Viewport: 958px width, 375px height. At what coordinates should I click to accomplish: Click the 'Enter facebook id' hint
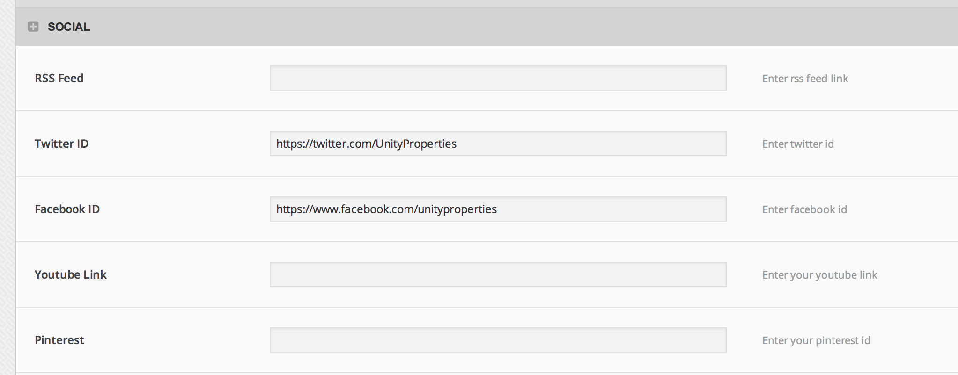point(804,209)
